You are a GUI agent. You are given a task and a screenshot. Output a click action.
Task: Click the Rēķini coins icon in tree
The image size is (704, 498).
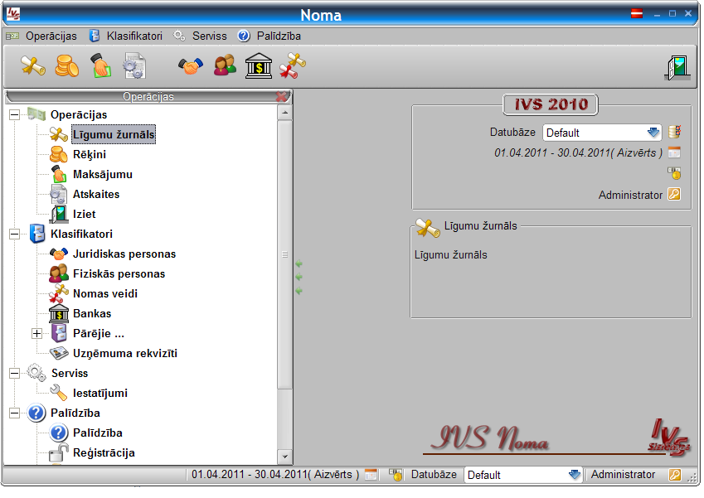tap(59, 154)
